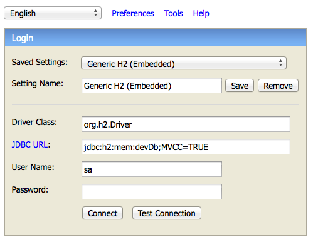Click into the JDBC URL input
The height and width of the screenshot is (242, 313).
point(186,147)
